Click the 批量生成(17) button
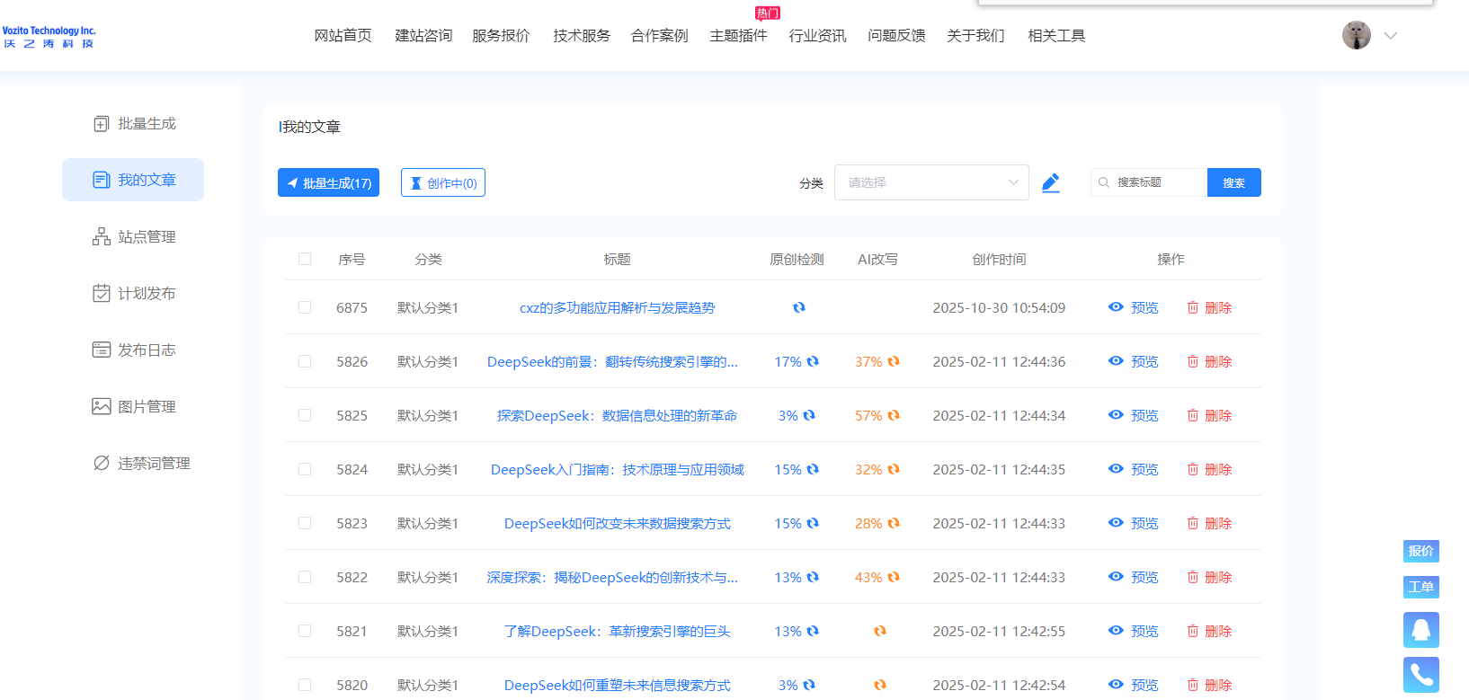Image resolution: width=1469 pixels, height=700 pixels. 328,182
